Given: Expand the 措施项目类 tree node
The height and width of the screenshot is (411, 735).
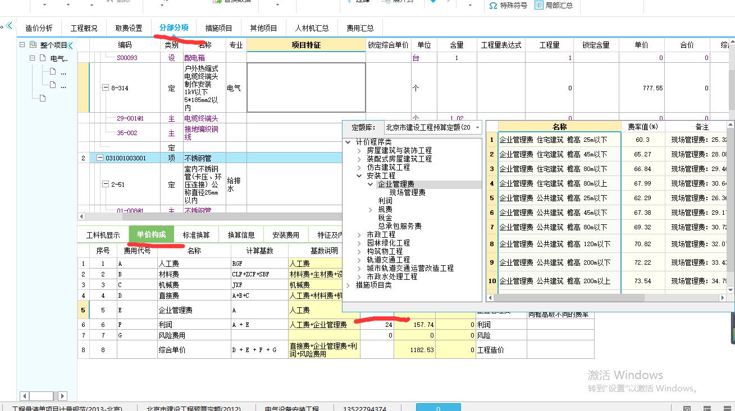Looking at the screenshot, I should tap(349, 285).
